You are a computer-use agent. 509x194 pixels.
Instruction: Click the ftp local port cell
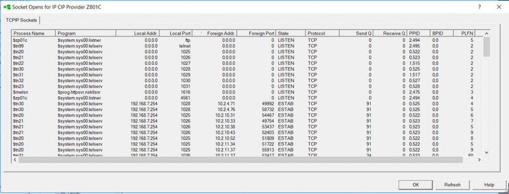[187, 41]
